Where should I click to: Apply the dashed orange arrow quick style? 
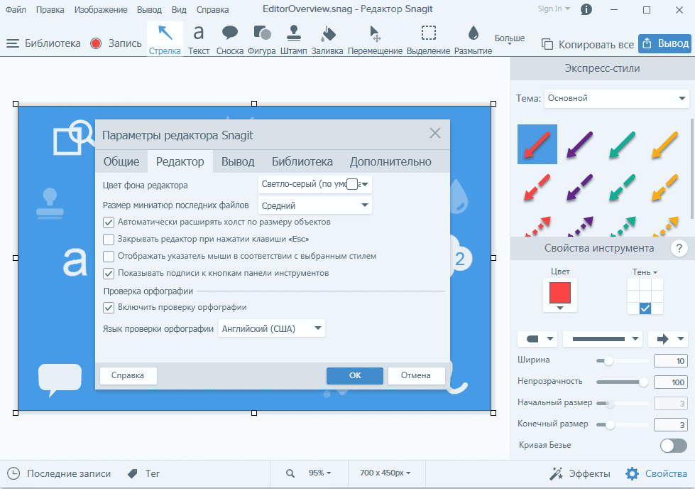[665, 187]
